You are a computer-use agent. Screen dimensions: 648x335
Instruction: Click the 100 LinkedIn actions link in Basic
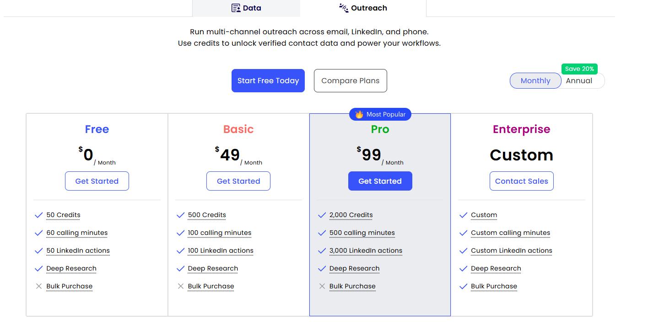coord(220,250)
